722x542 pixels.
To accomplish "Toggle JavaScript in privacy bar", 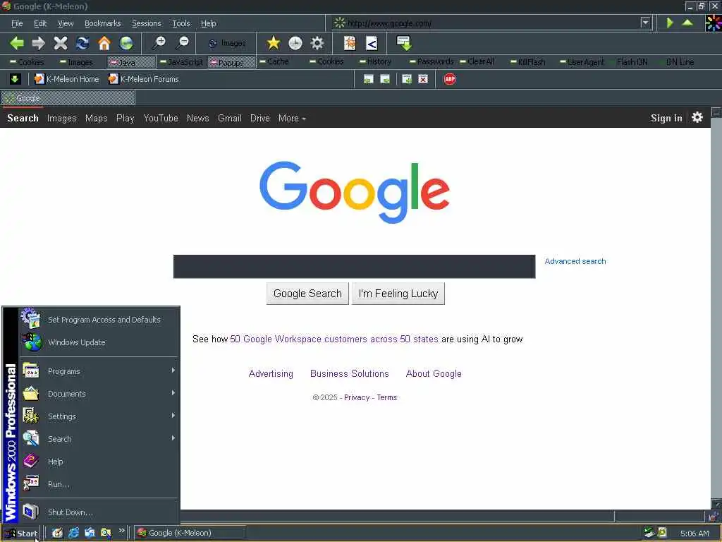I will point(181,62).
